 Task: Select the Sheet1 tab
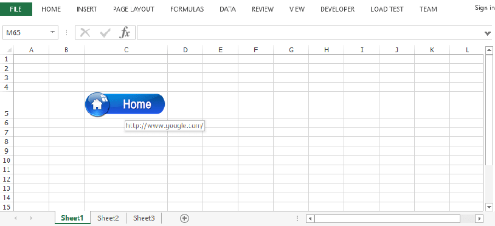point(72,218)
